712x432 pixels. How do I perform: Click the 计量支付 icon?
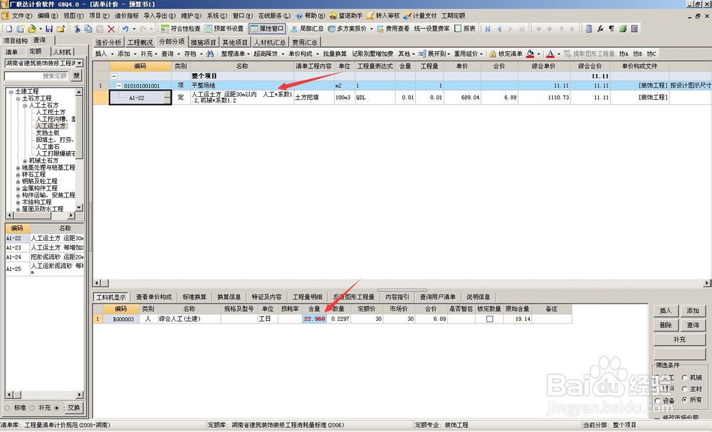pyautogui.click(x=407, y=16)
